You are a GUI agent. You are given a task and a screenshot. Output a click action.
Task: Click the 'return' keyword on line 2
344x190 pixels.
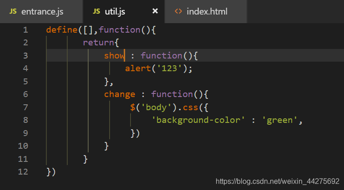98,43
